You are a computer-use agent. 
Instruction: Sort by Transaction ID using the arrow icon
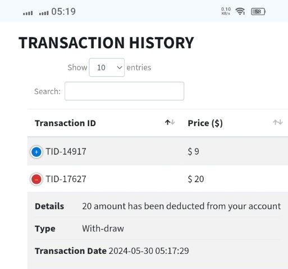click(170, 123)
